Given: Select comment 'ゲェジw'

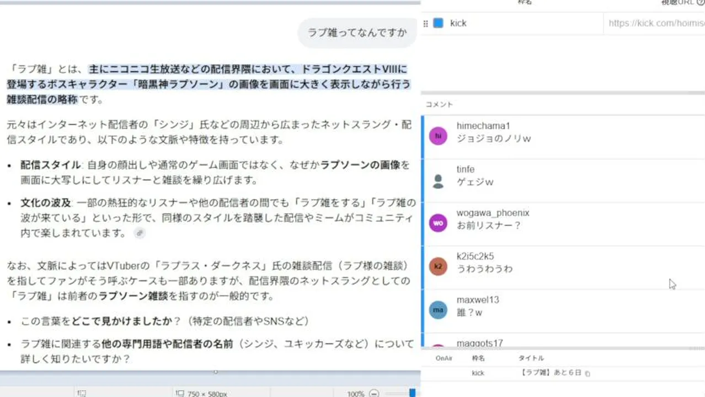Looking at the screenshot, I should point(475,182).
